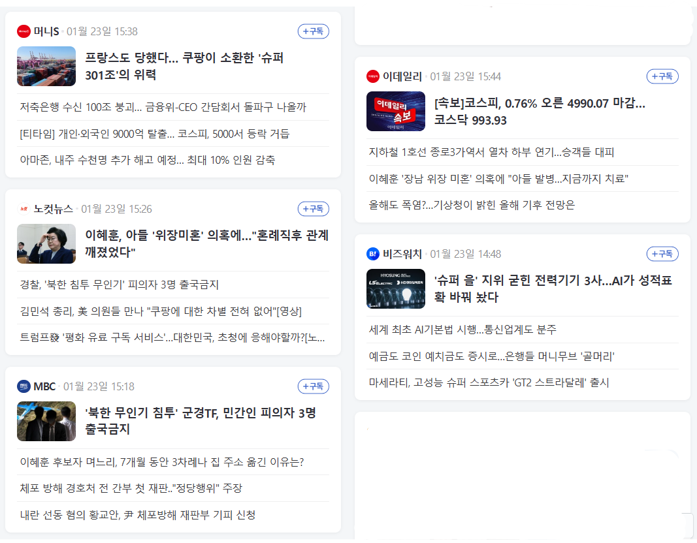Open 이데일리 속보 thumbnail image
The image size is (697, 543).
coord(396,112)
